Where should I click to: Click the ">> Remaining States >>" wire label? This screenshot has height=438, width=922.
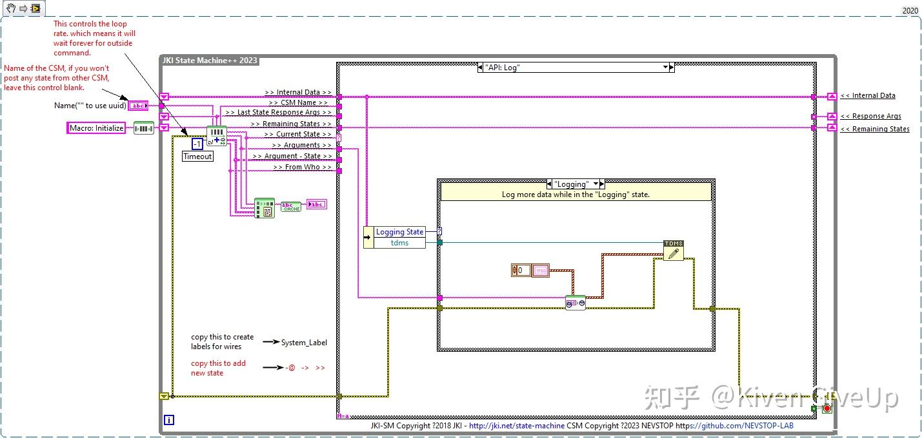[x=291, y=124]
